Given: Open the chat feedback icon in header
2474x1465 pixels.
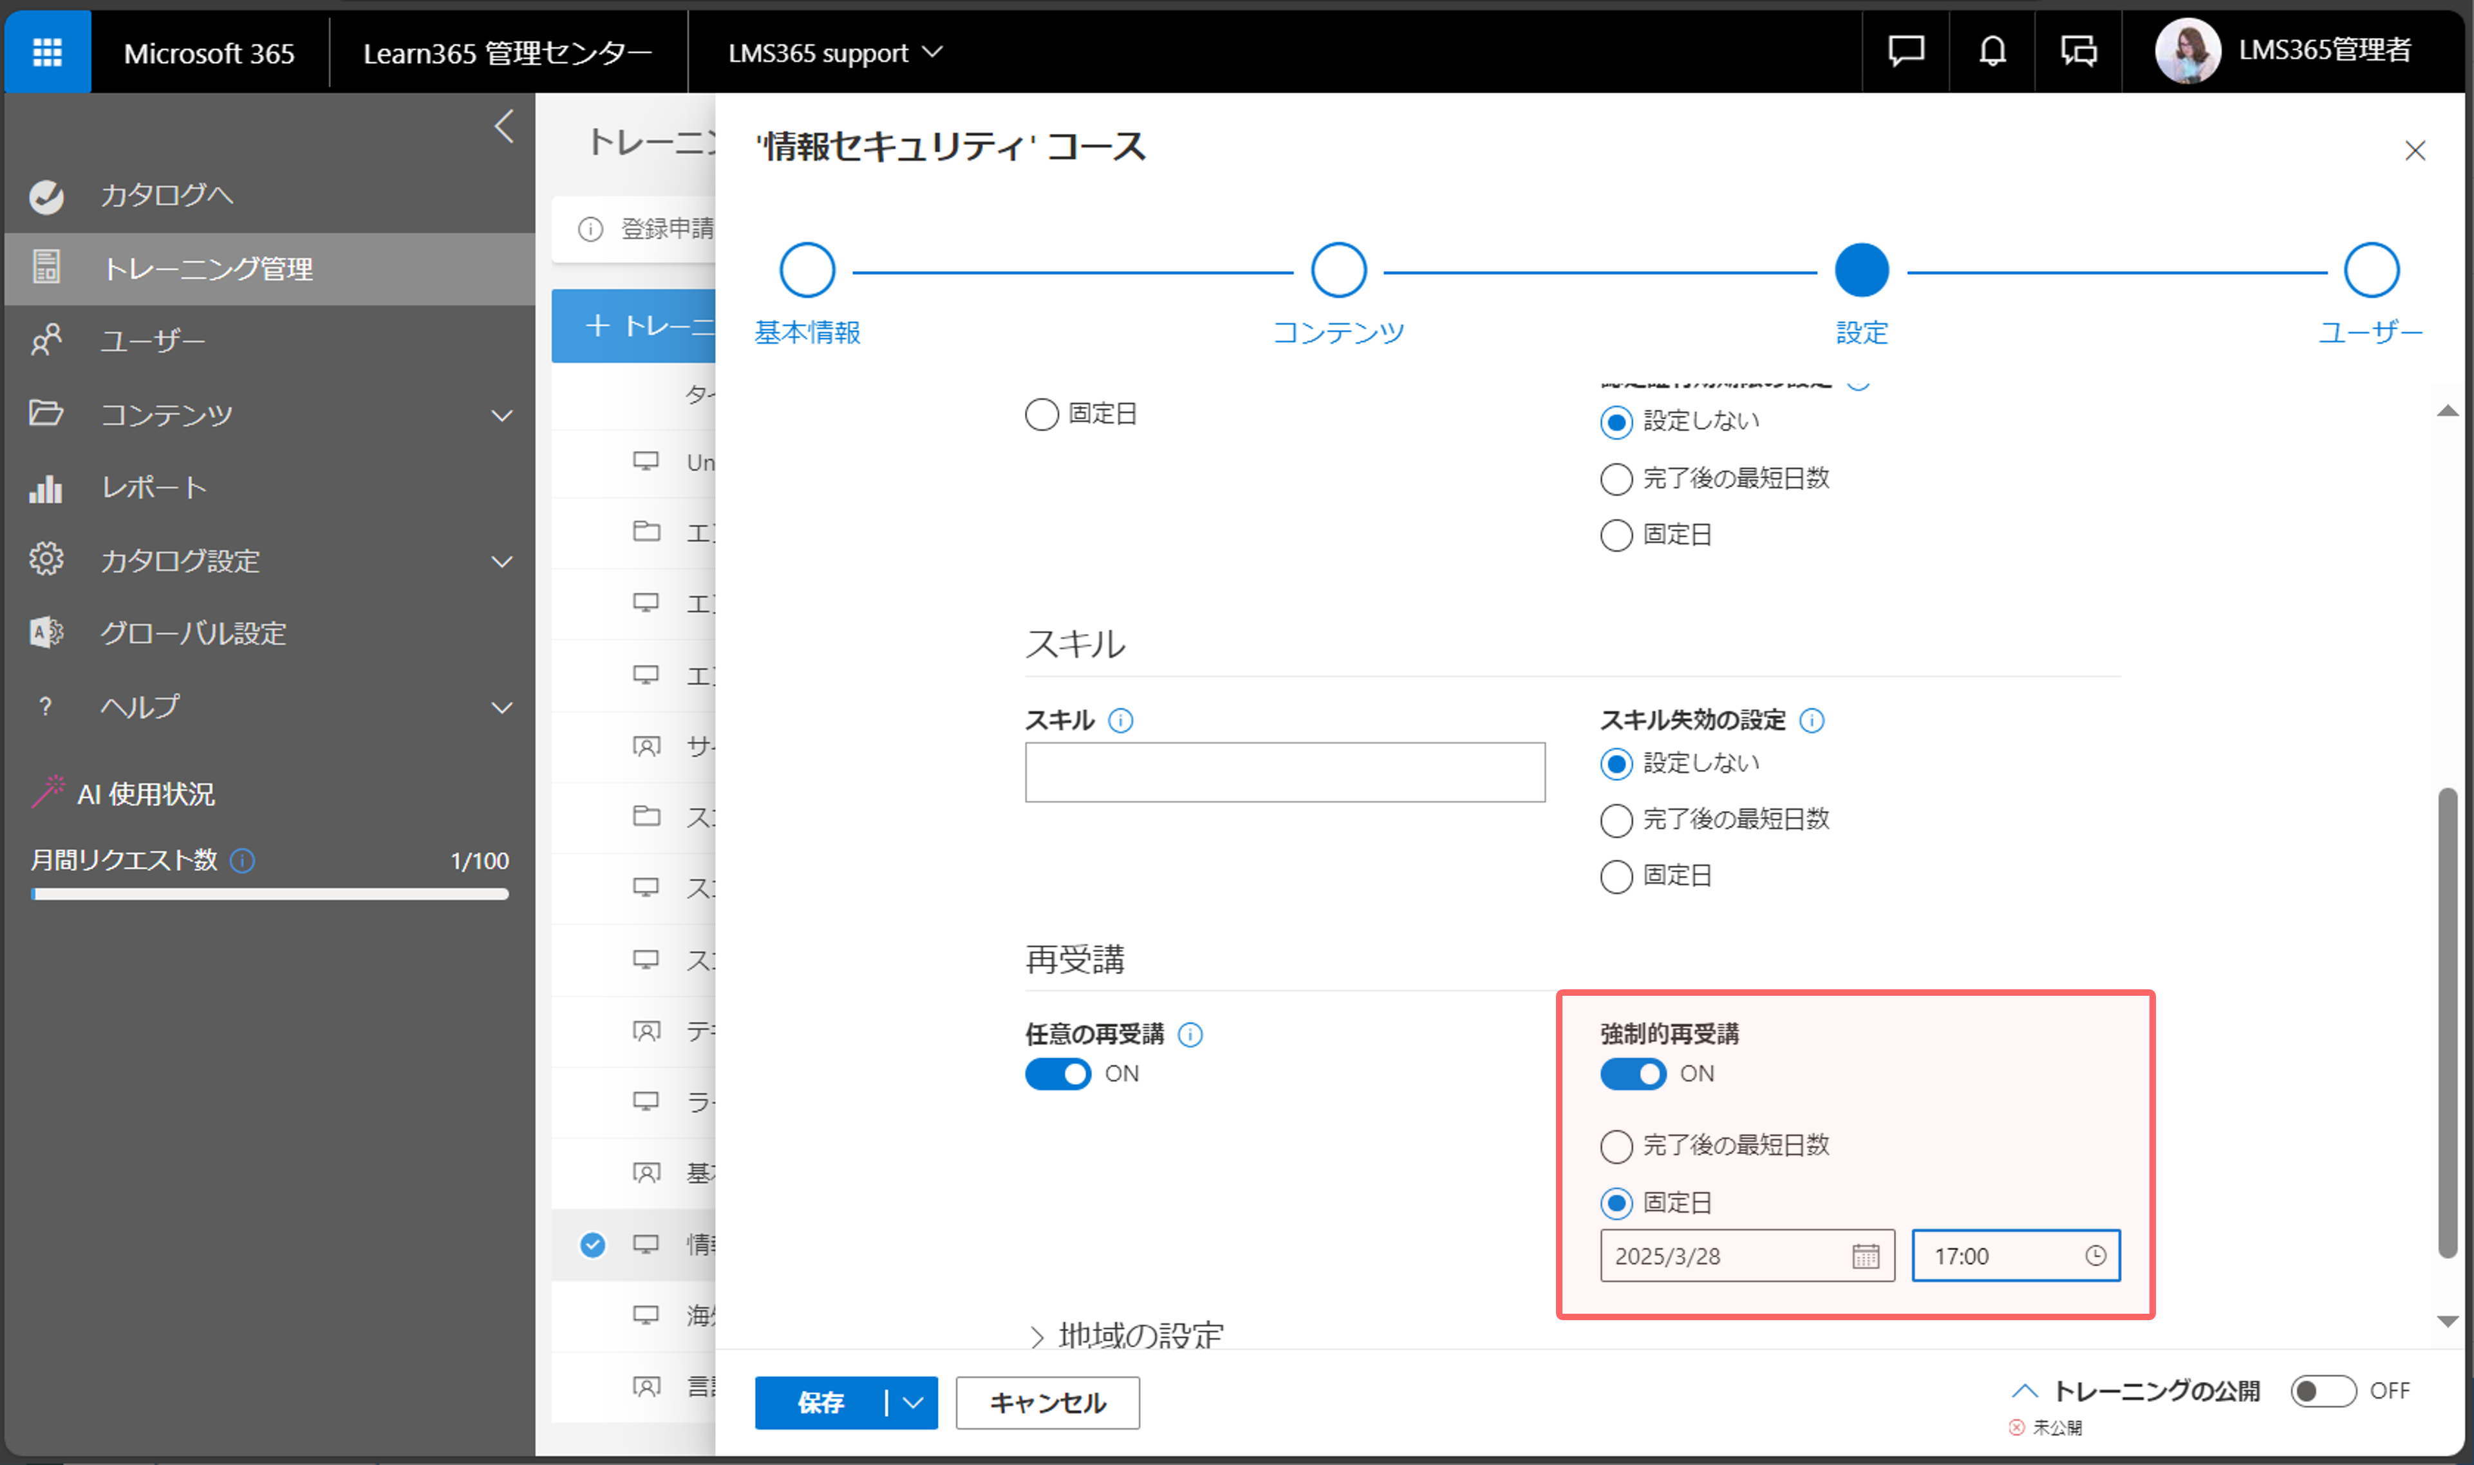Looking at the screenshot, I should (1906, 50).
